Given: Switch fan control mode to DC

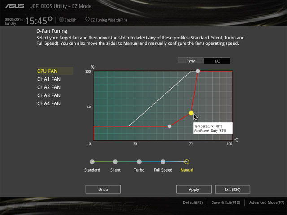Looking at the screenshot, I should tap(217, 61).
